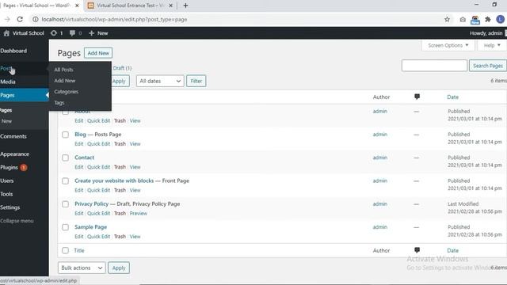This screenshot has height=285, width=507.
Task: Expand Screen Options panel
Action: 448,45
